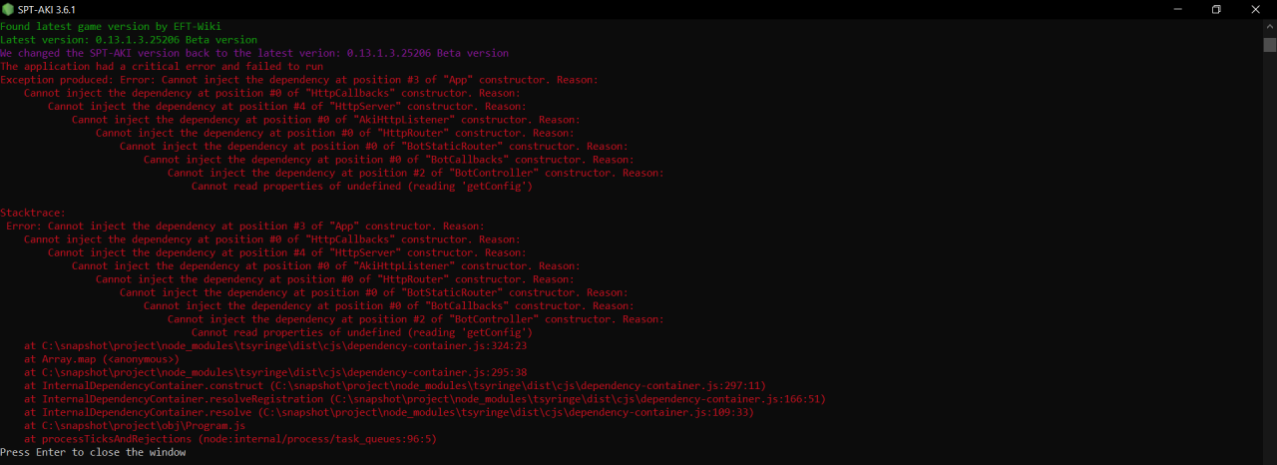Click the 'at processTicksAndRejections' stack line
The width and height of the screenshot is (1277, 465).
[x=230, y=439]
